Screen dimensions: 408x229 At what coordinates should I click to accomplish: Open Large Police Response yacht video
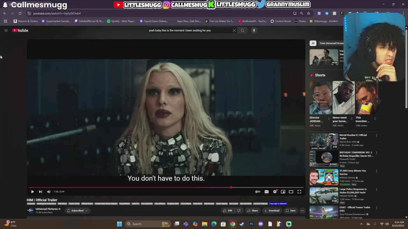click(x=324, y=195)
